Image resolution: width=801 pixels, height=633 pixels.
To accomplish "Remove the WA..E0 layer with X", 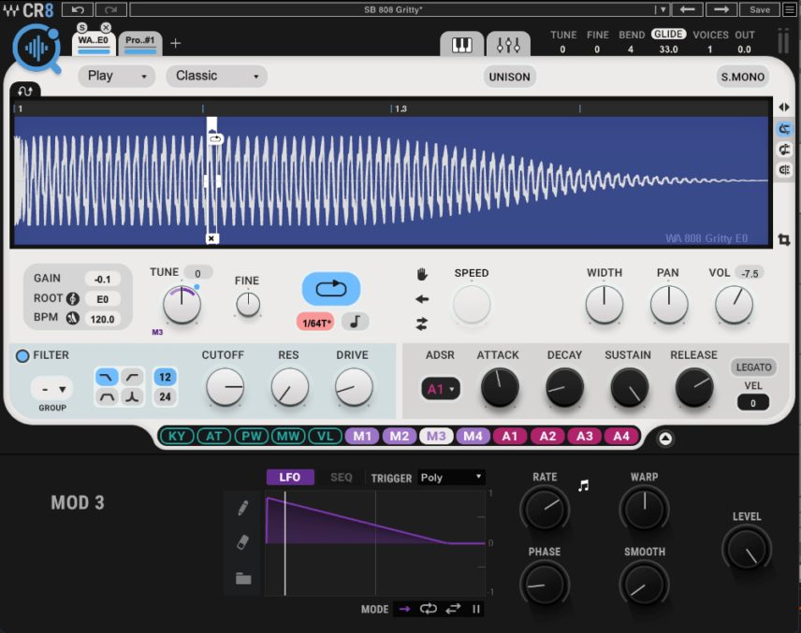I will [x=106, y=27].
